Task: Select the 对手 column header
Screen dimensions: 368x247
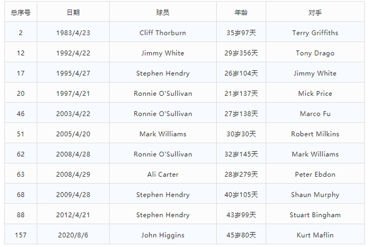Action: tap(315, 12)
